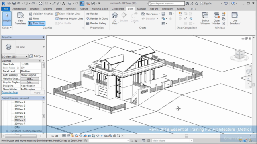
Task: Close the Properties palette
Action: (x=43, y=37)
